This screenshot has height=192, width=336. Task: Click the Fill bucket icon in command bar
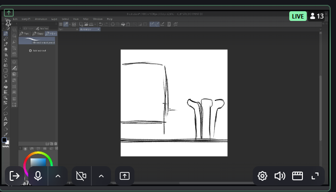coord(123,24)
